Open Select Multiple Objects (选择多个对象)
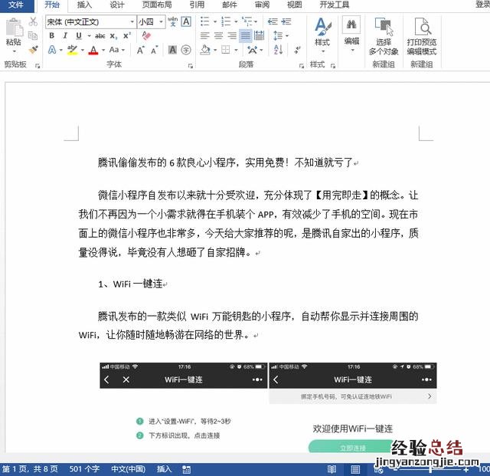Image resolution: width=490 pixels, height=476 pixels. tap(384, 36)
